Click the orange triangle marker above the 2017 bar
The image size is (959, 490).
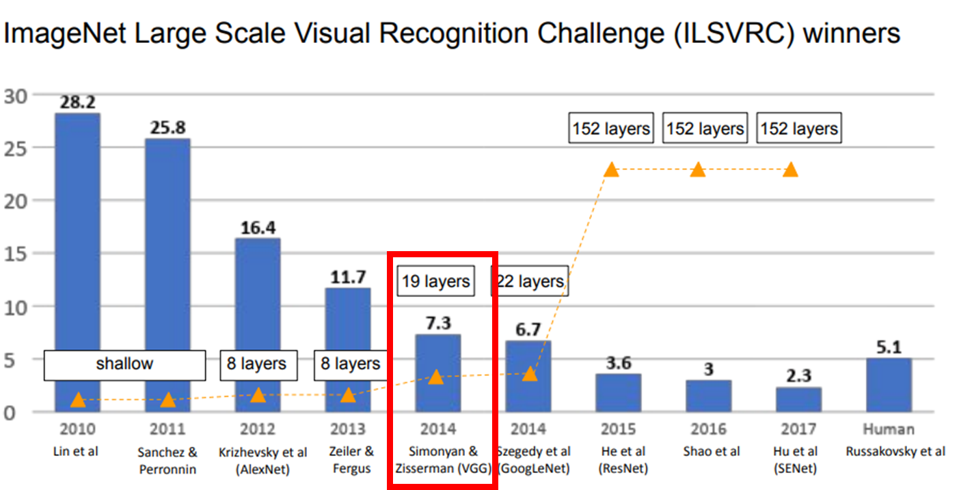click(791, 169)
